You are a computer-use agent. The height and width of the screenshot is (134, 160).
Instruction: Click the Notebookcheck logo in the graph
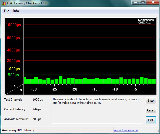(146, 21)
